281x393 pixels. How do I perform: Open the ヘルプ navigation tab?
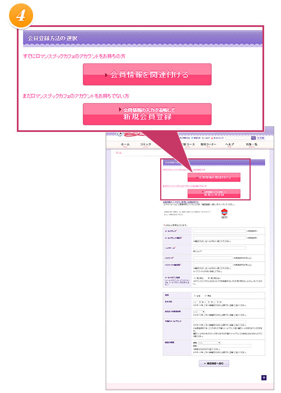point(229,145)
